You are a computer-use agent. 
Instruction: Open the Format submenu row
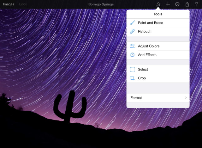coord(158,98)
